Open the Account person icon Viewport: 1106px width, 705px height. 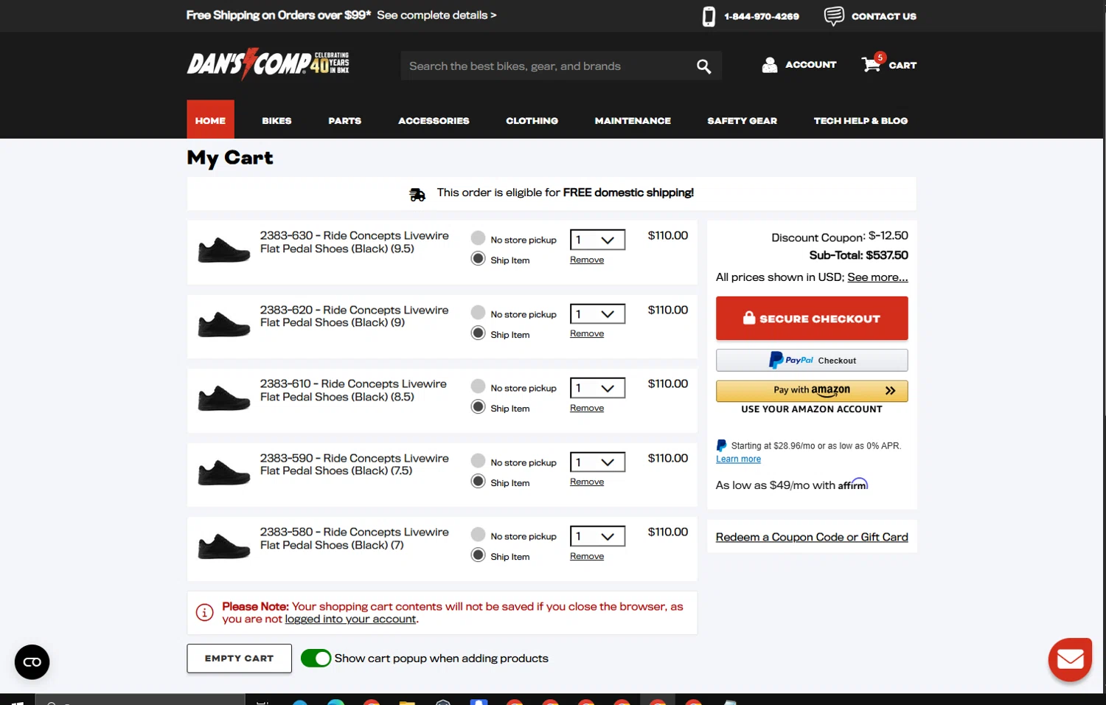[770, 65]
